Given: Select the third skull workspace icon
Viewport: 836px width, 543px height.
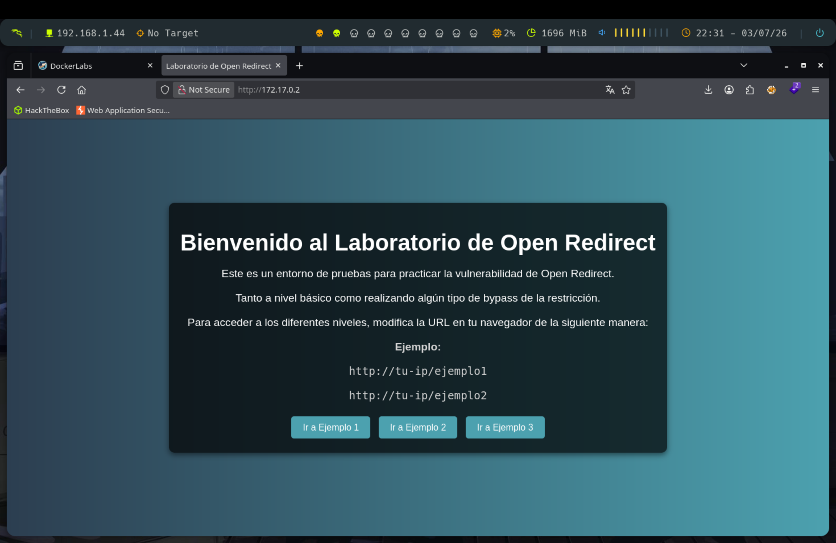Looking at the screenshot, I should (x=354, y=33).
